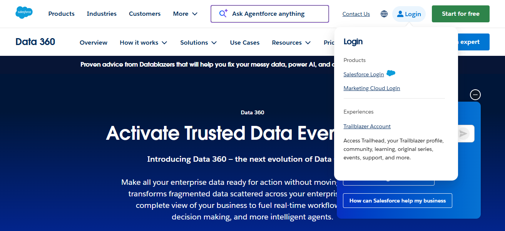The image size is (505, 231).
Task: Click the Data 360 title link
Action: point(35,42)
